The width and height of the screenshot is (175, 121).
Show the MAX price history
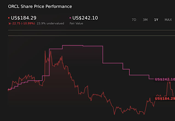coord(168,20)
